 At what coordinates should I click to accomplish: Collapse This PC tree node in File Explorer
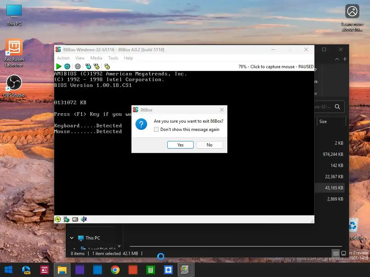[x=72, y=238]
